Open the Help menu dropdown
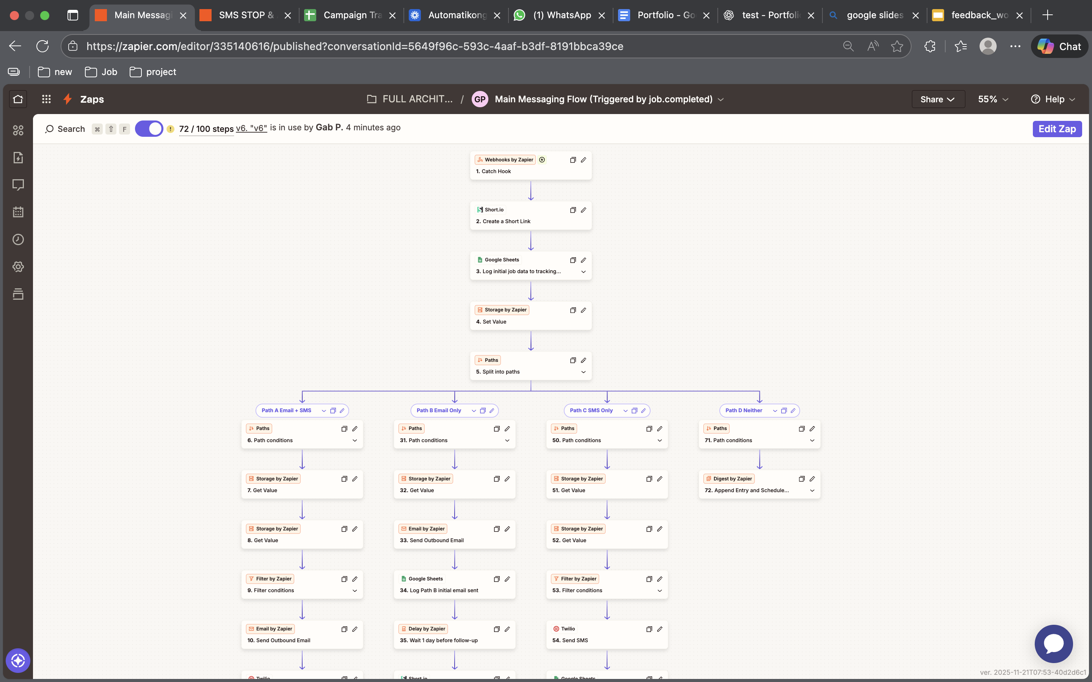This screenshot has height=682, width=1092. click(1053, 99)
